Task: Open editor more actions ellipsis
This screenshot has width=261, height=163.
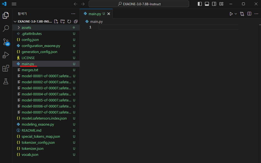Action: tap(256, 14)
